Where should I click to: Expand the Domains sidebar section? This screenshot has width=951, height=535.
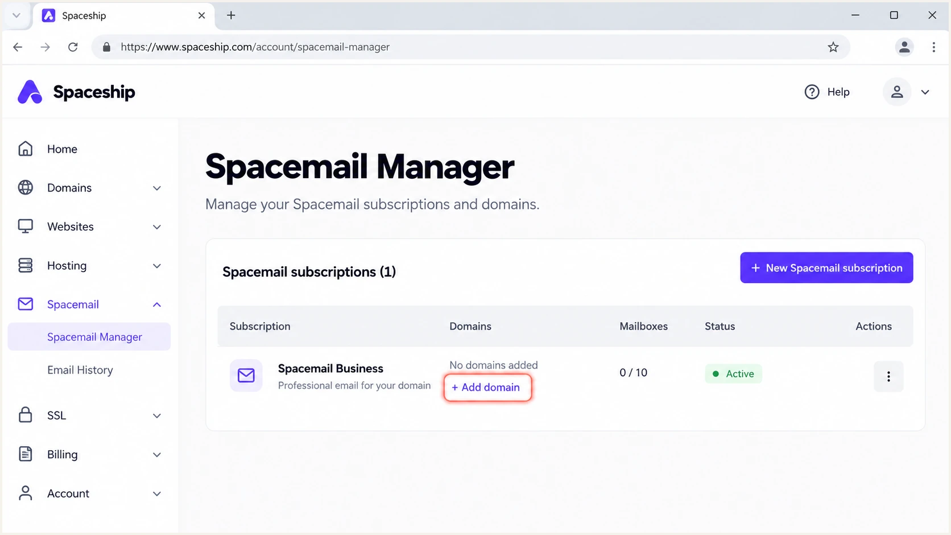pyautogui.click(x=157, y=188)
